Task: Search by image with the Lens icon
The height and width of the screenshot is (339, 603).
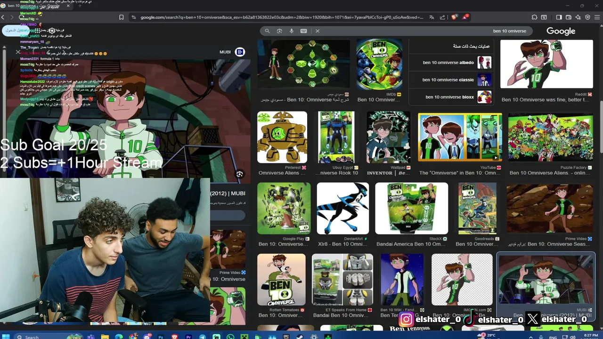Action: point(279,31)
